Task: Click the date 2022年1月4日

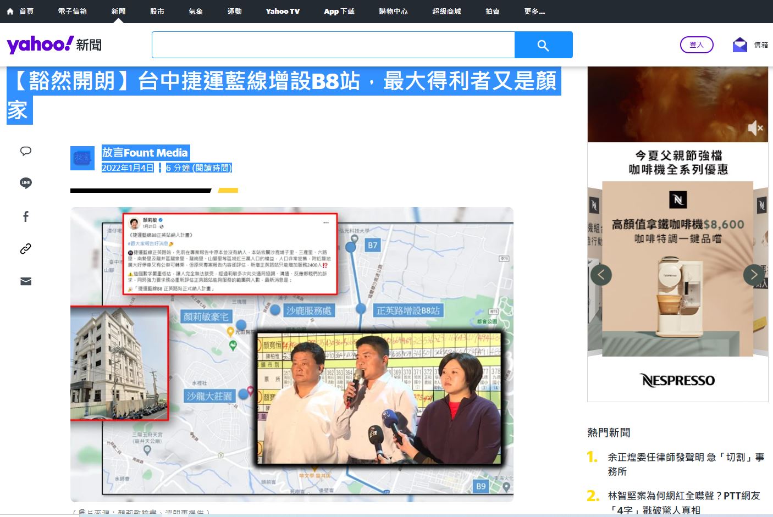Action: [128, 168]
